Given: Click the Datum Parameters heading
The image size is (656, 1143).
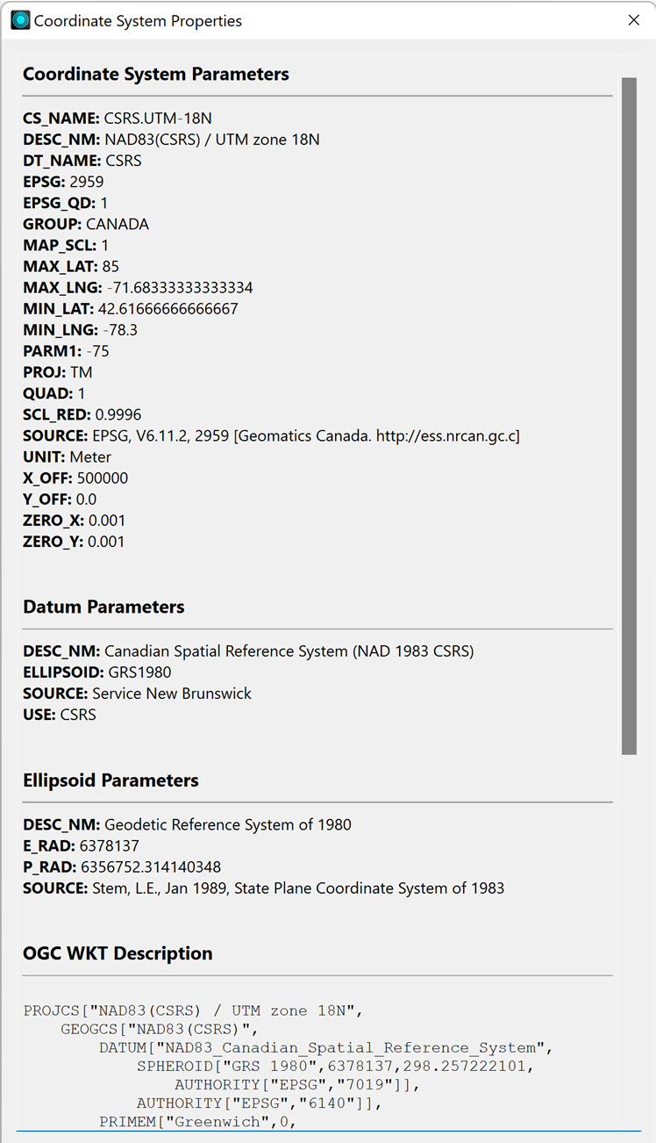Looking at the screenshot, I should [103, 607].
